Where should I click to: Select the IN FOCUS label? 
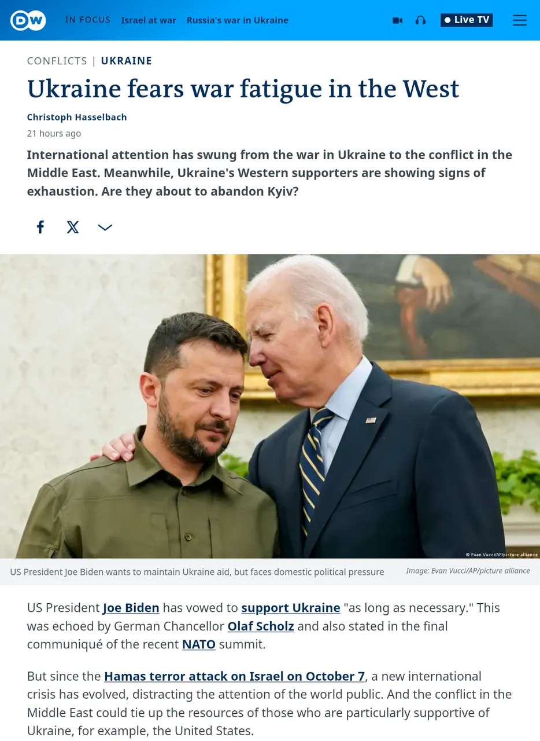(x=88, y=20)
